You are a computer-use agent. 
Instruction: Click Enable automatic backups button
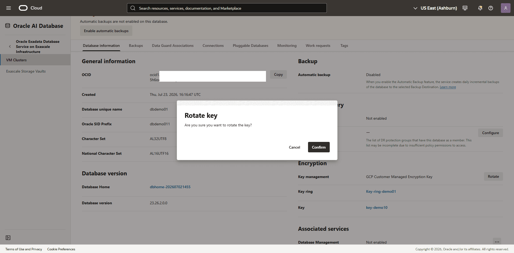pyautogui.click(x=106, y=31)
